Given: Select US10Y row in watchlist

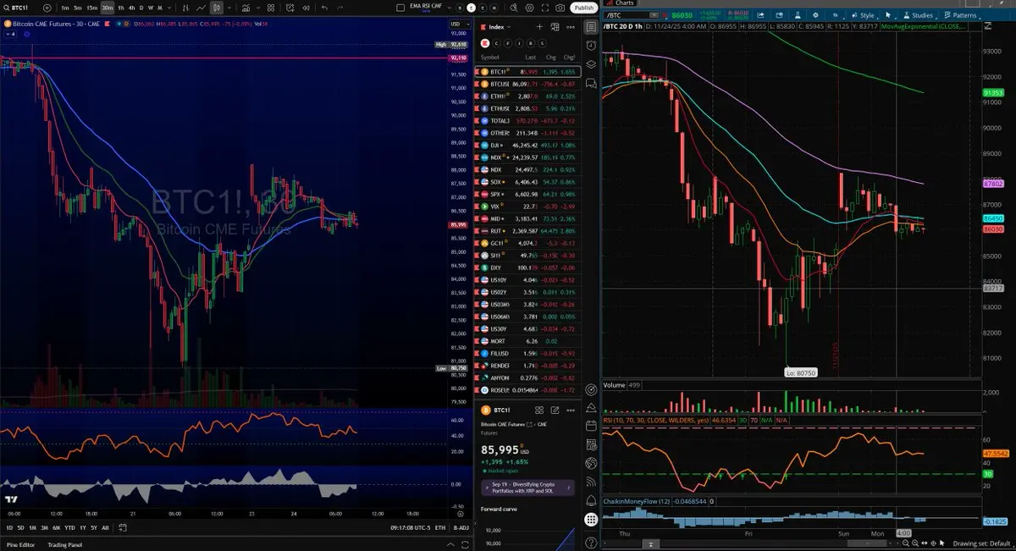Looking at the screenshot, I should [528, 279].
